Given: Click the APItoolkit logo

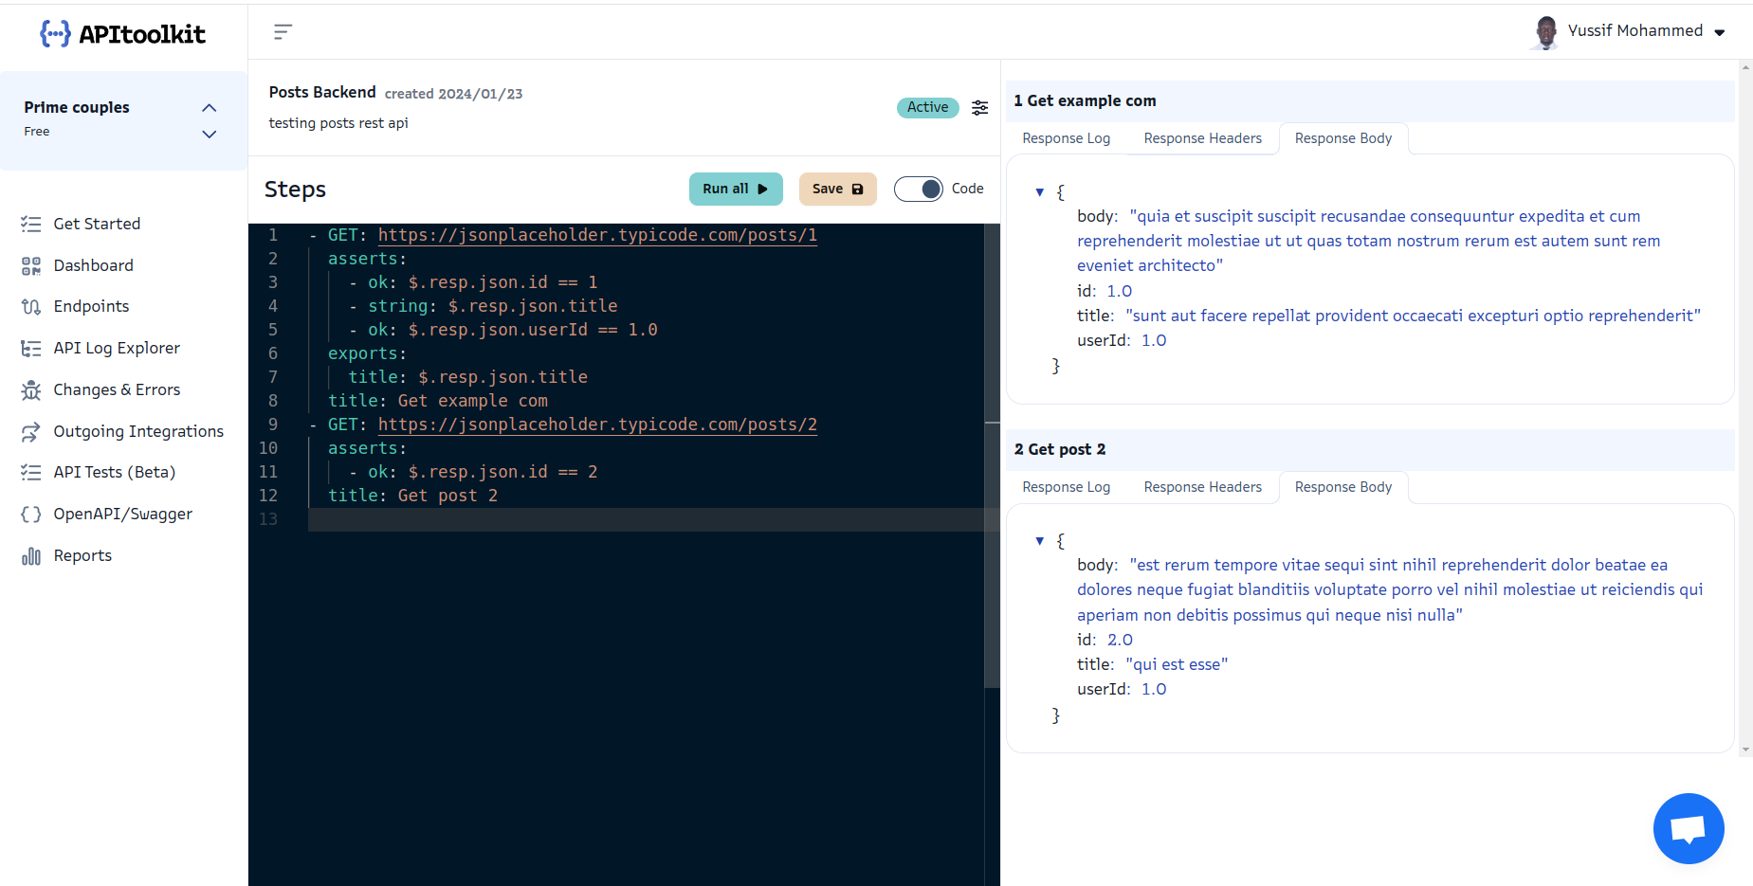Looking at the screenshot, I should (x=122, y=34).
